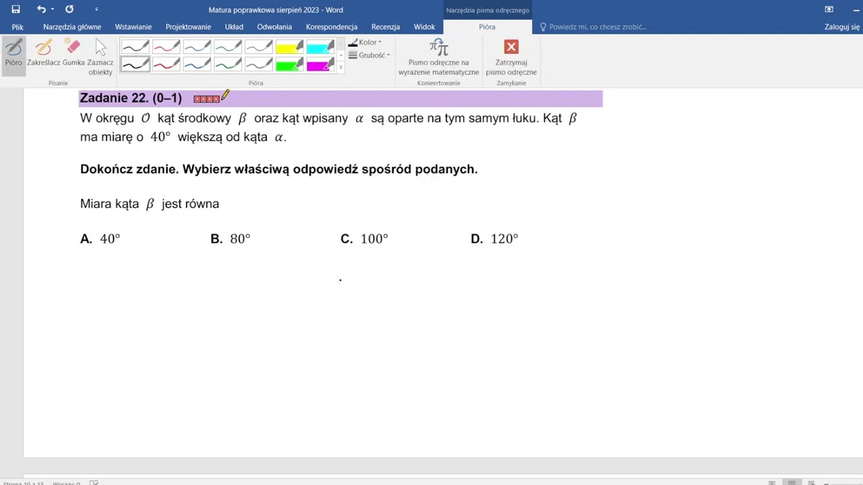Viewport: 863px width, 485px height.
Task: Select the bright green highlighter pen
Action: click(290, 65)
